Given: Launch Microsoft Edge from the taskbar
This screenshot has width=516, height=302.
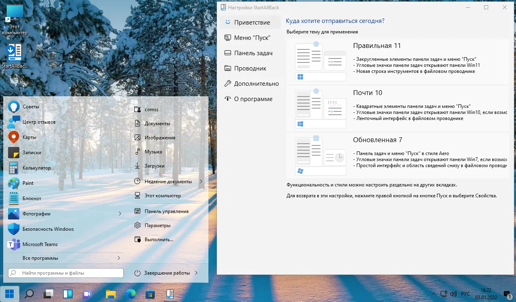Looking at the screenshot, I should point(131,294).
